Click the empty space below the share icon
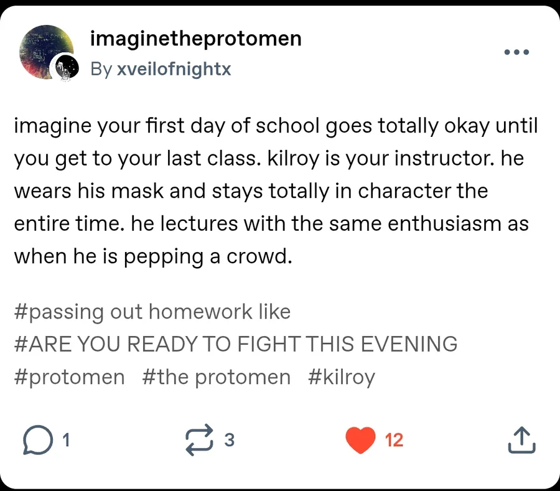Screen dimensions: 560x491 [521, 472]
